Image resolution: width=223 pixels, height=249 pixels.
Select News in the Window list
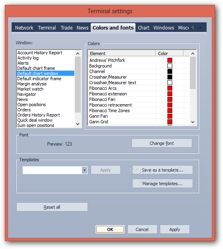click(x=46, y=99)
